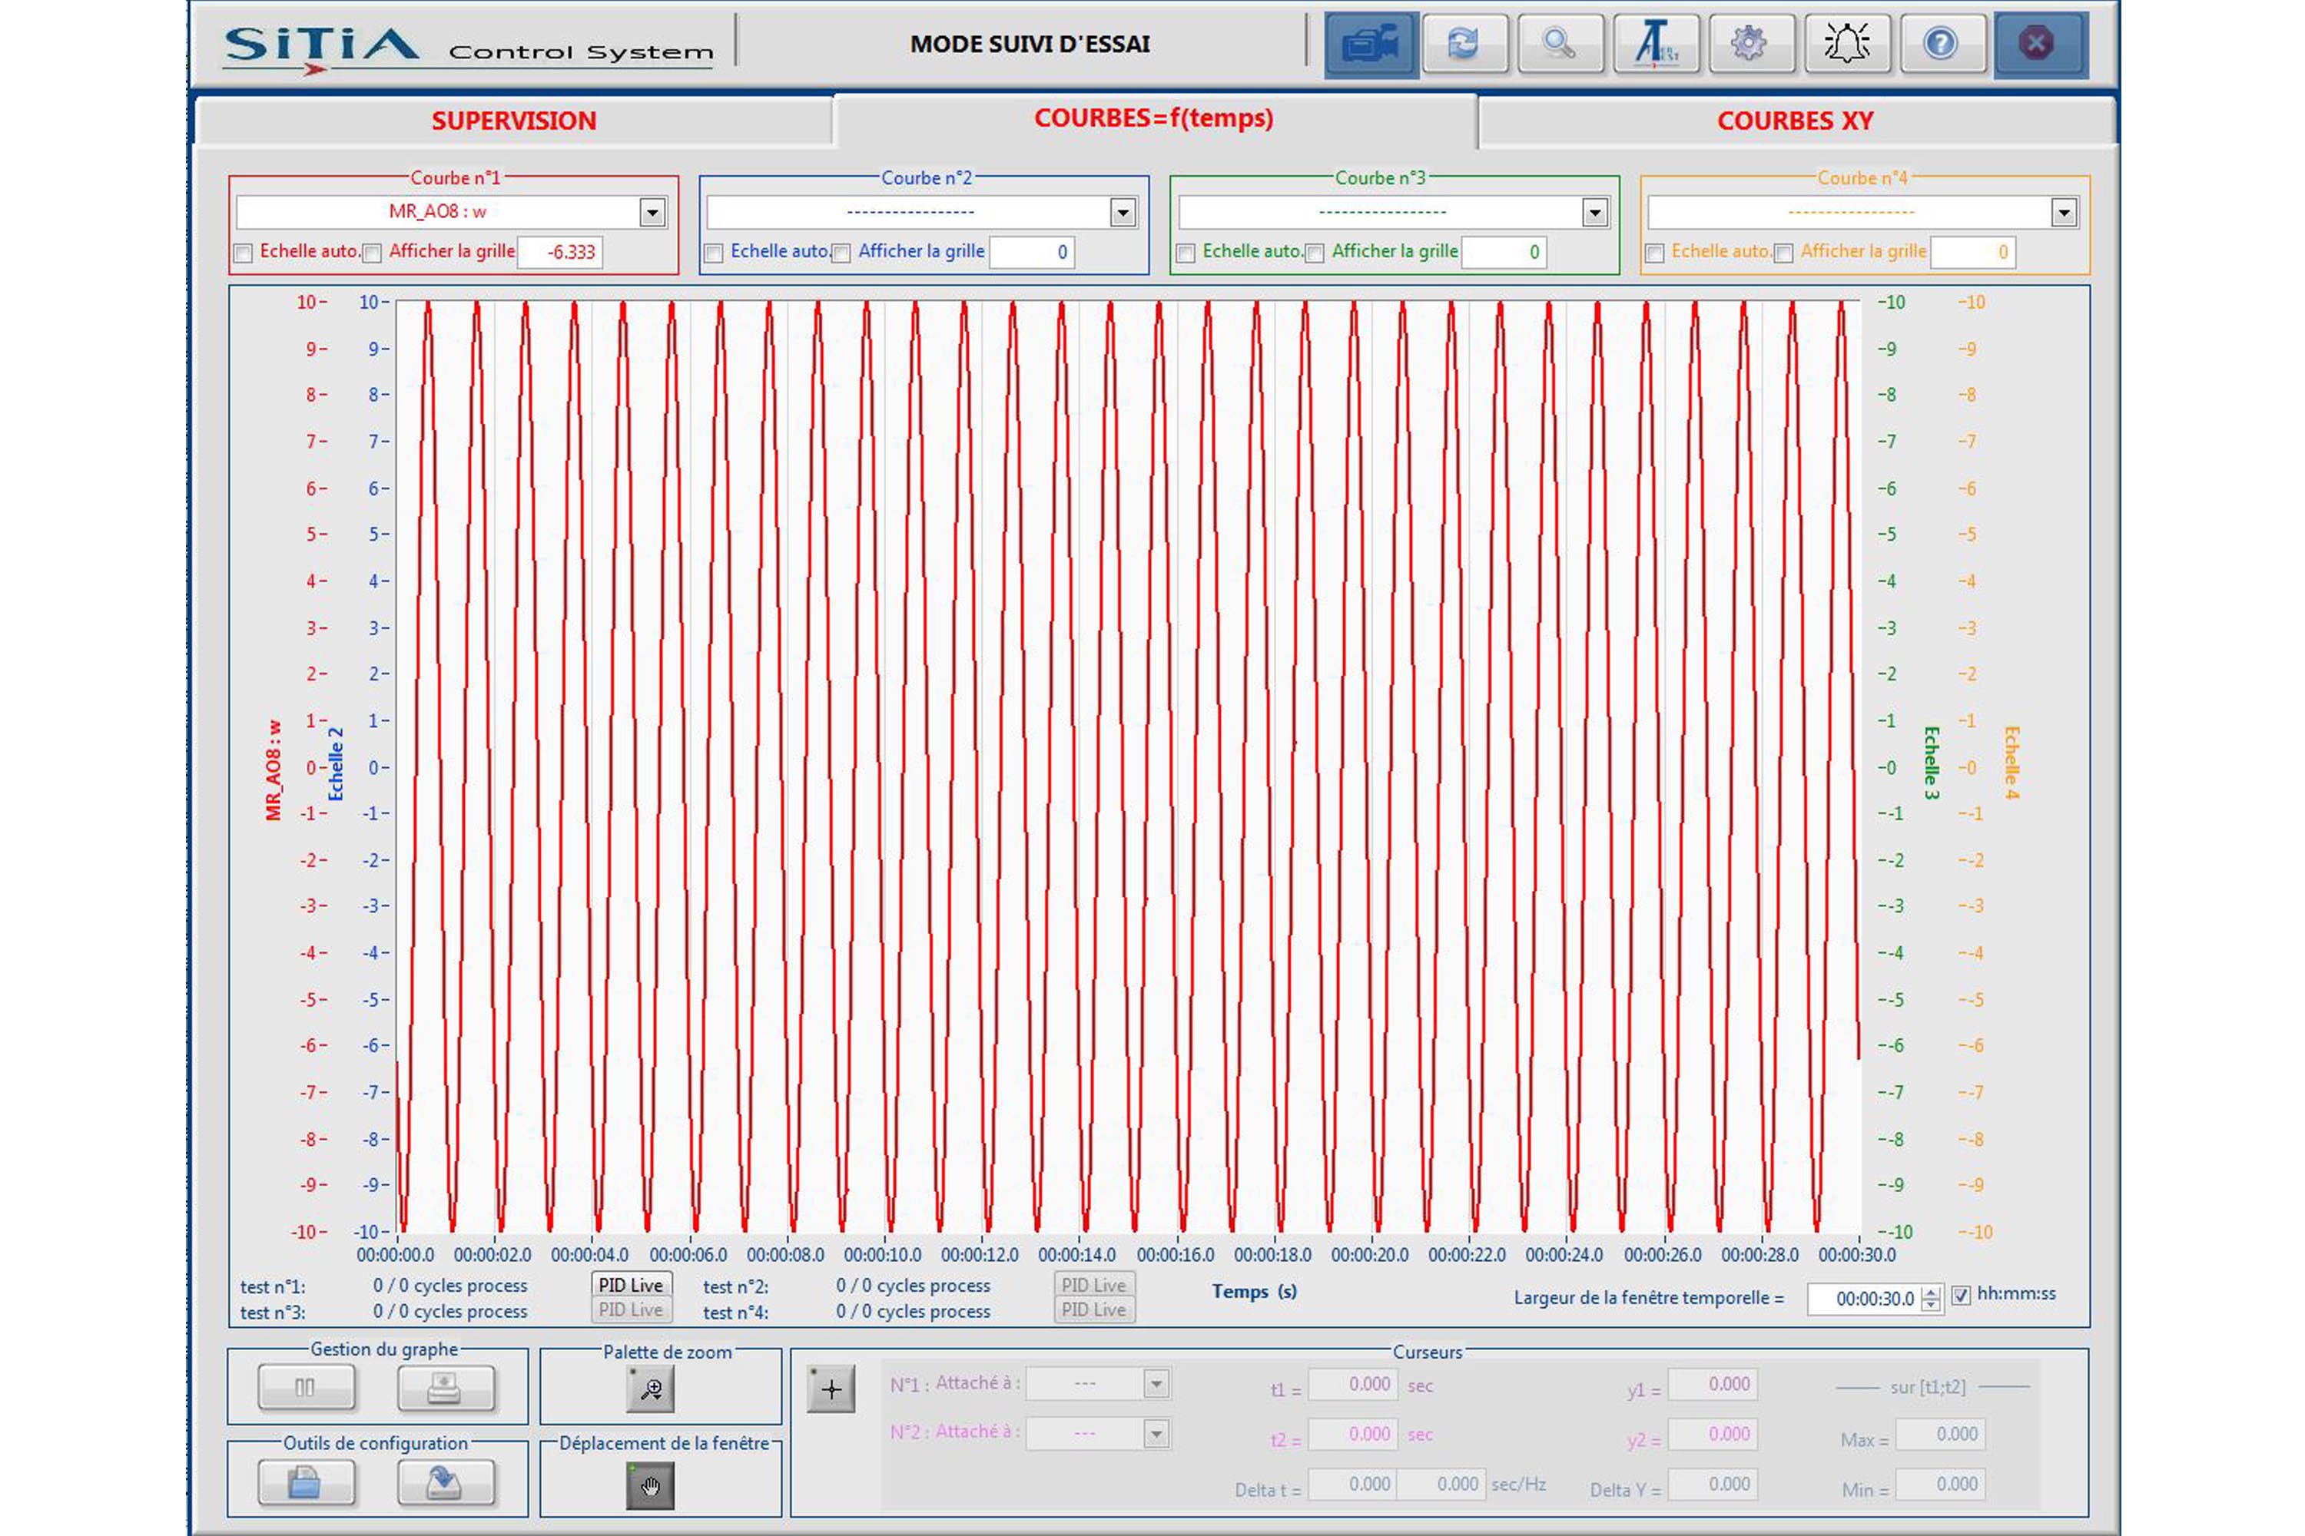Click PID Live button for test n°1
The height and width of the screenshot is (1536, 2305).
click(x=630, y=1284)
